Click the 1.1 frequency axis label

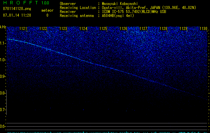click(x=3, y=43)
